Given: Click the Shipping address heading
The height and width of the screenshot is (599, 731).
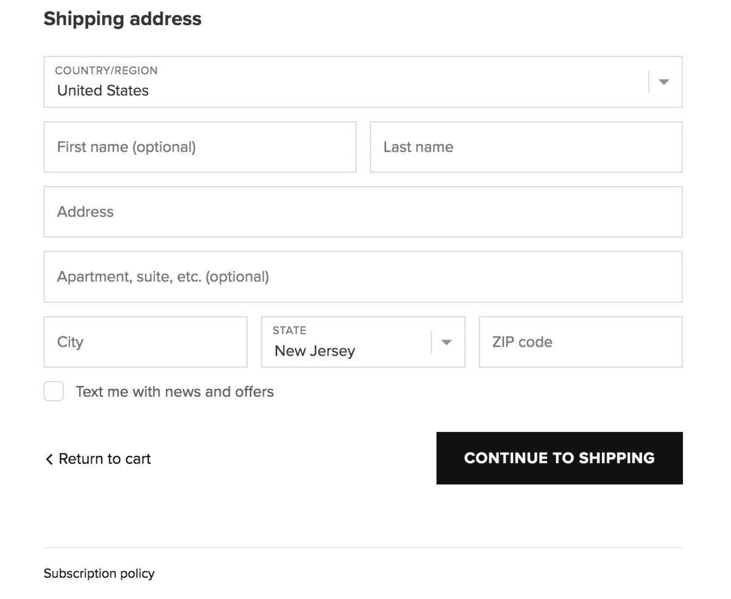Looking at the screenshot, I should point(122,19).
